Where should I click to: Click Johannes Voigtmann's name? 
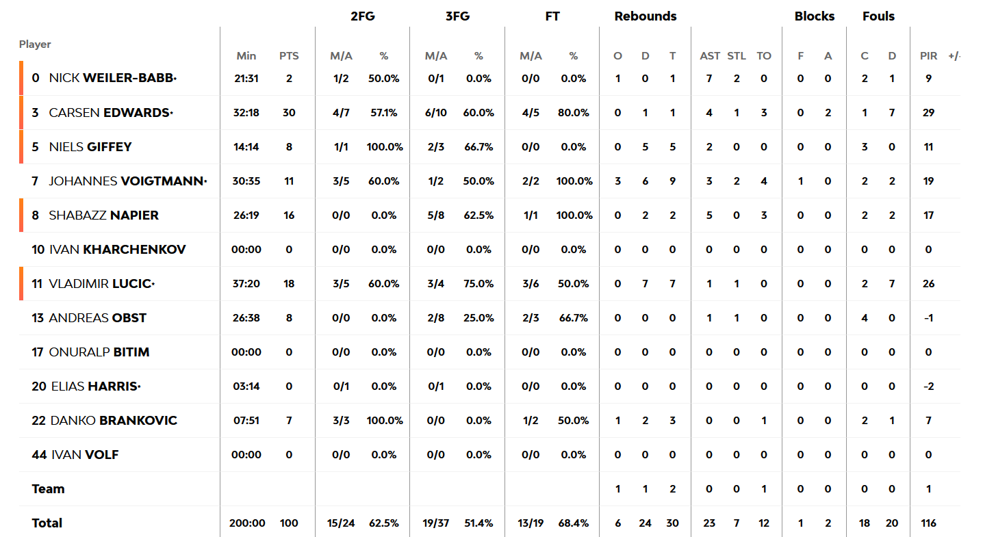(127, 181)
